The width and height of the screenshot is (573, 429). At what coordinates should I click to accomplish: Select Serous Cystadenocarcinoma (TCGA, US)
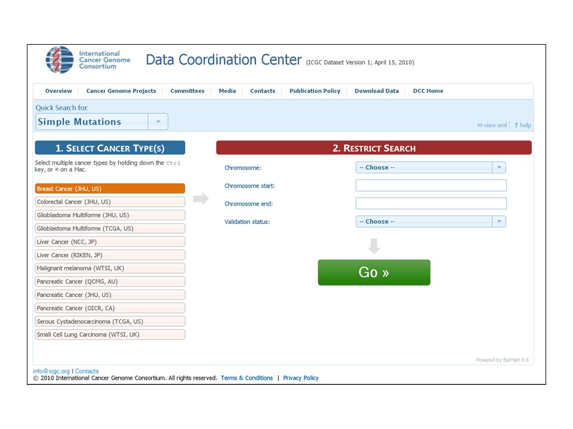tap(110, 321)
